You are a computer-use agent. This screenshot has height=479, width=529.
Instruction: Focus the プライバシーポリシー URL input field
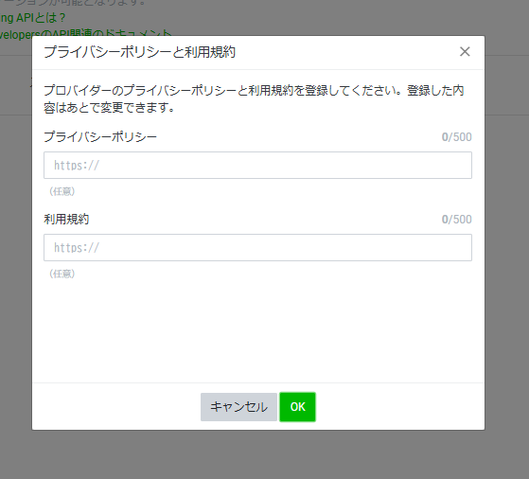point(257,165)
